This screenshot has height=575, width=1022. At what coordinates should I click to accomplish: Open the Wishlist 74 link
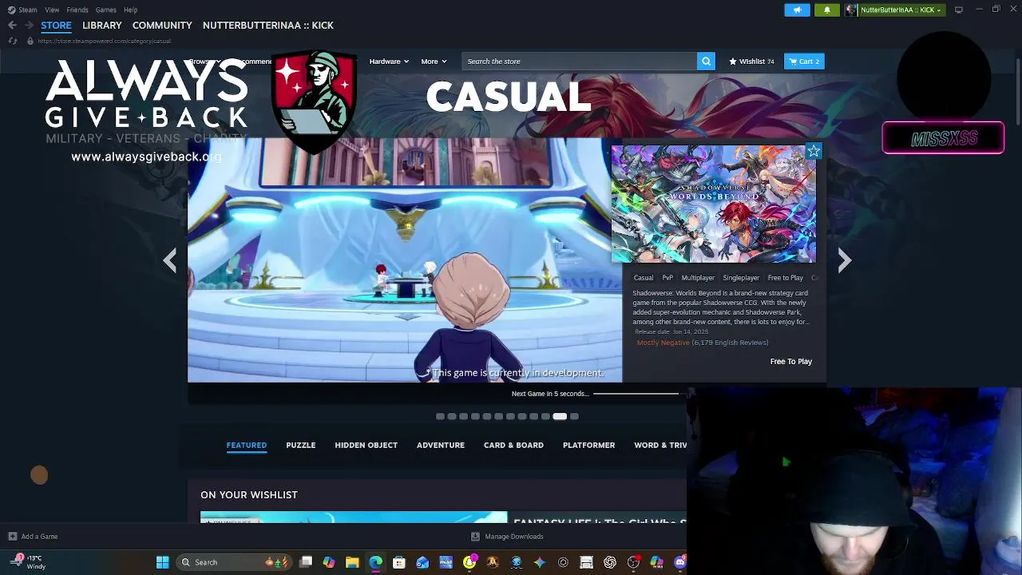pos(751,61)
